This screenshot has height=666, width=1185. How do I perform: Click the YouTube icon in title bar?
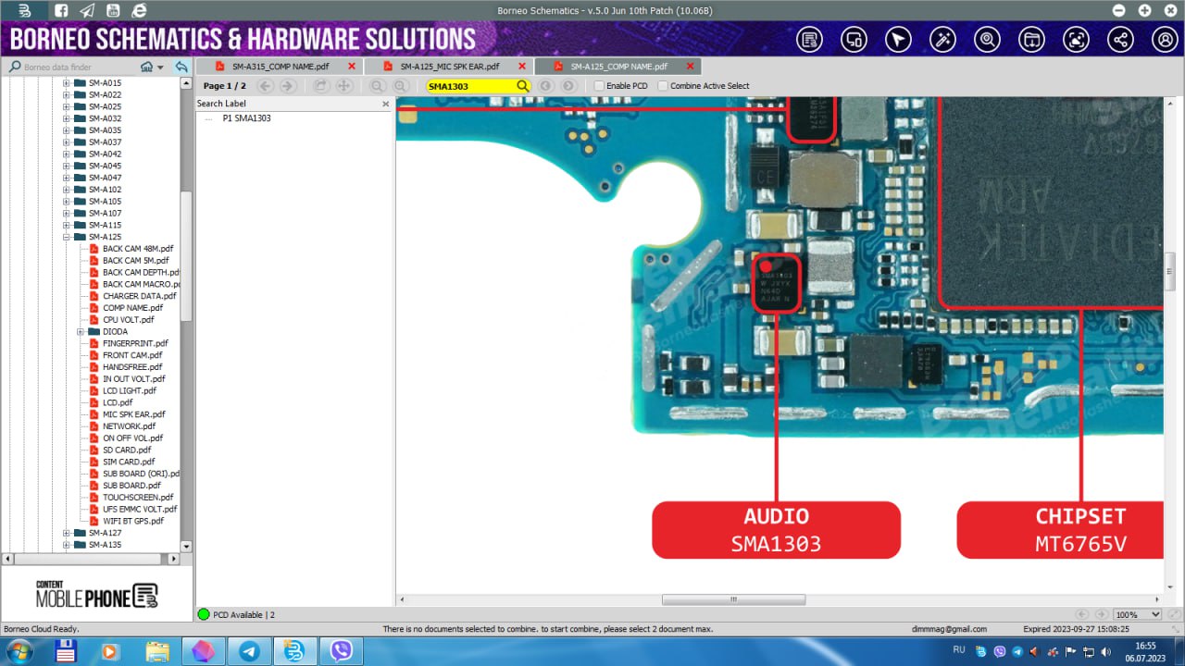click(x=113, y=10)
